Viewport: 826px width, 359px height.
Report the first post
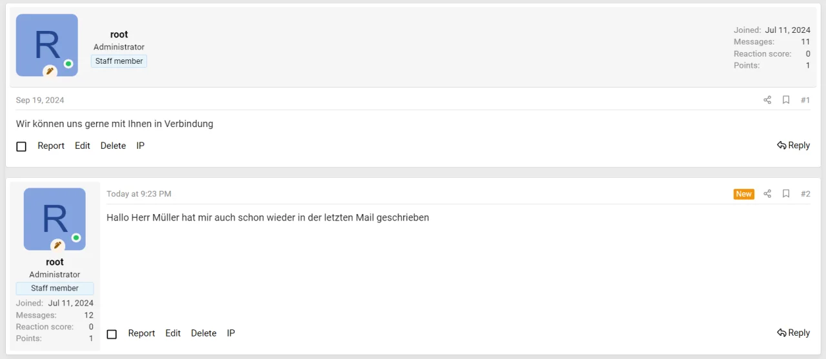click(51, 146)
